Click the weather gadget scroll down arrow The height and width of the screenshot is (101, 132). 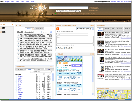point(93,94)
